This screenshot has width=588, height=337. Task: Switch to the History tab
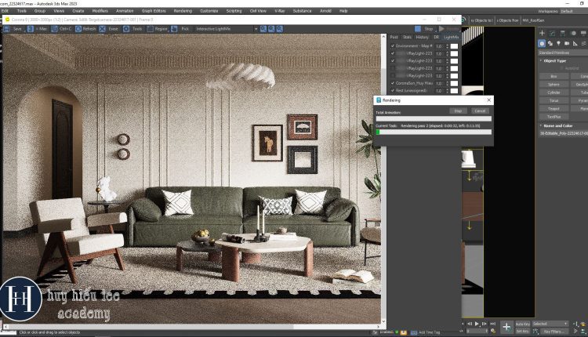[x=422, y=37]
